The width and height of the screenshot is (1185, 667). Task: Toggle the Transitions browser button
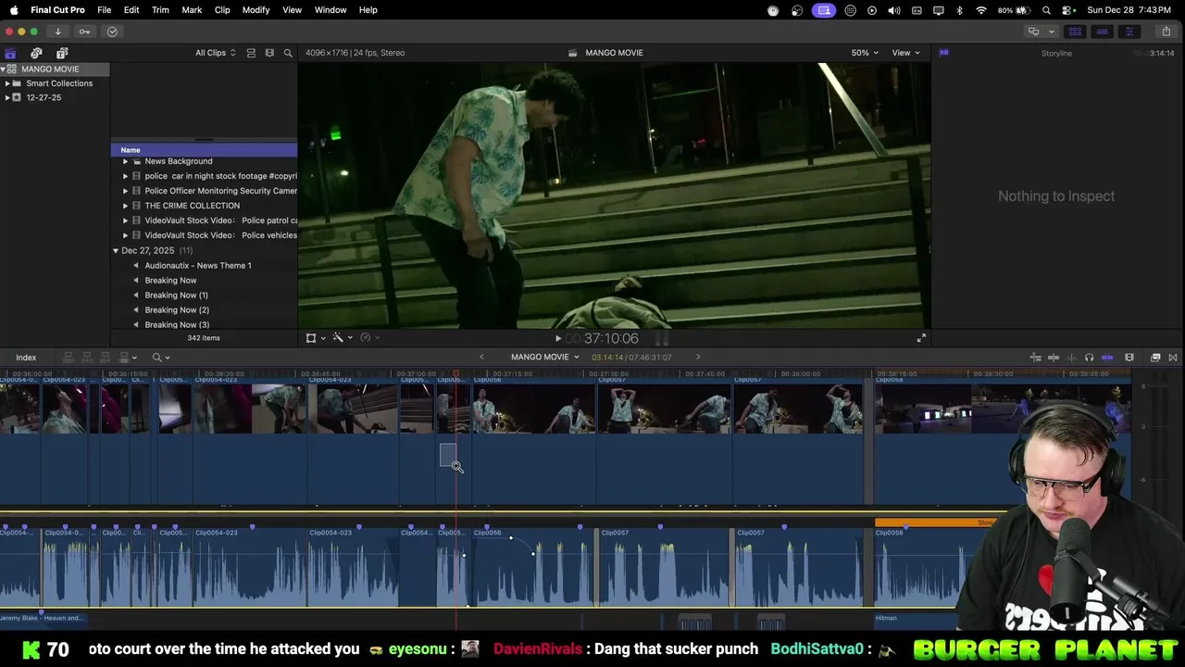1173,358
